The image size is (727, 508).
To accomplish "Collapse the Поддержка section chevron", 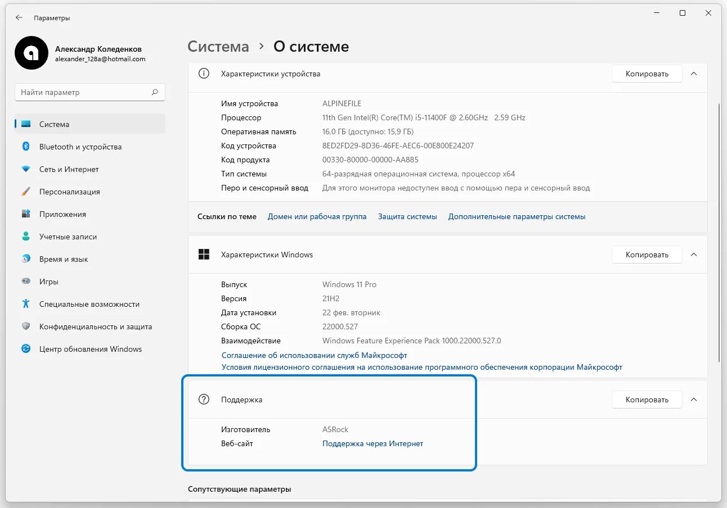I will [694, 400].
